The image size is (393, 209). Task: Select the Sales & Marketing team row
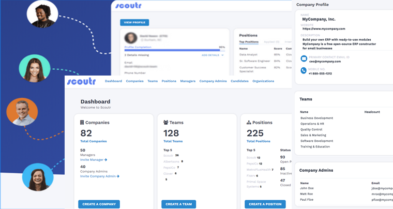coord(313,136)
